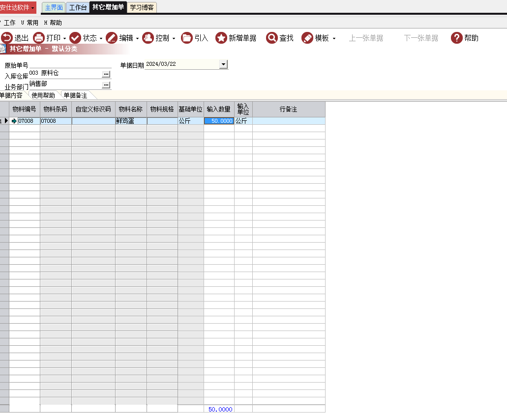The width and height of the screenshot is (507, 415).
Task: Click the 引入 folder icon
Action: coord(186,38)
